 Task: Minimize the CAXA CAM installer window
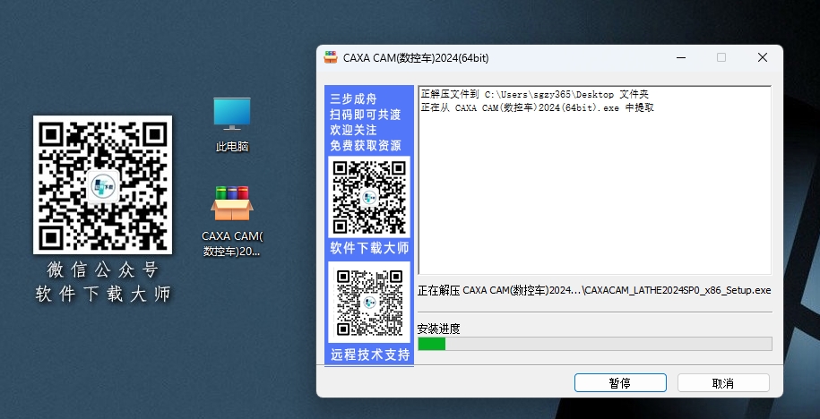coord(681,57)
